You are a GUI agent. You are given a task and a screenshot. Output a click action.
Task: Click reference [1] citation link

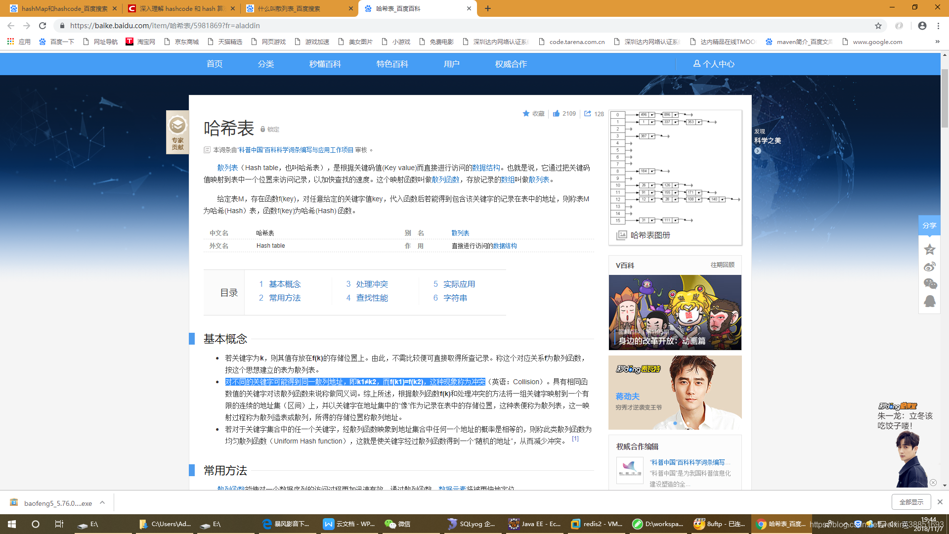tap(575, 439)
